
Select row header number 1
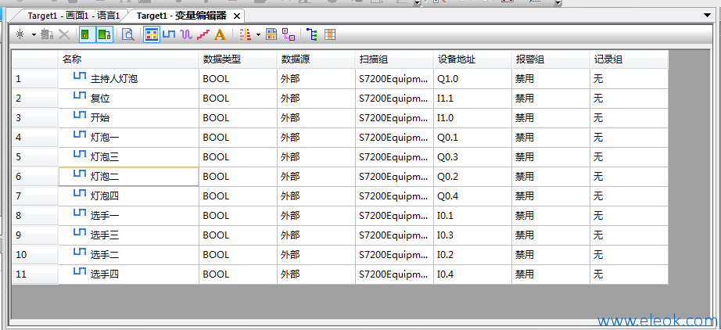pyautogui.click(x=35, y=79)
